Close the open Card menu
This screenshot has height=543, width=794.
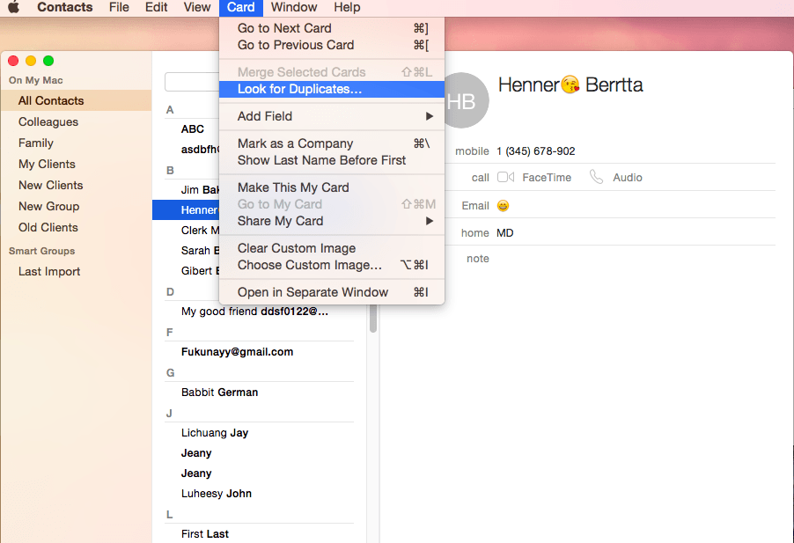pyautogui.click(x=240, y=7)
